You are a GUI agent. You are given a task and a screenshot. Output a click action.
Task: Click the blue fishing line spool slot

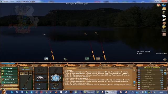tap(56, 78)
